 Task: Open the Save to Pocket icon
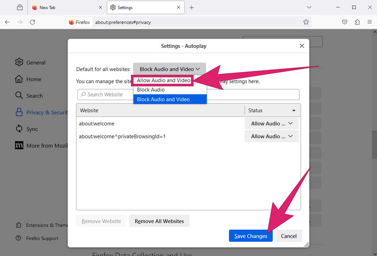[344, 22]
